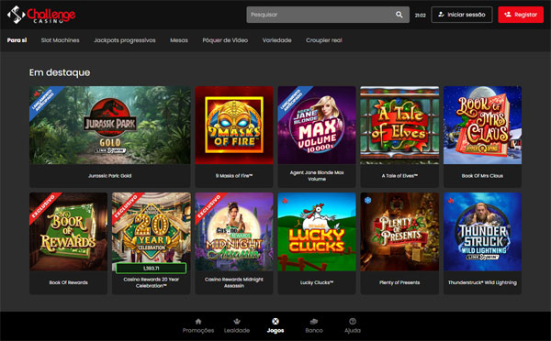Click Casino Rewards 20 Year Celebration caption

click(x=152, y=282)
